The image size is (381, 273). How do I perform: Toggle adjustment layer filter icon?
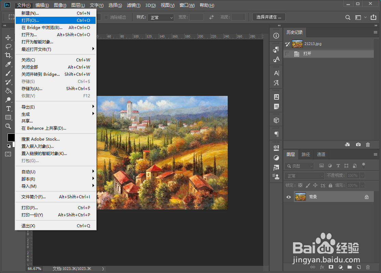[330, 166]
